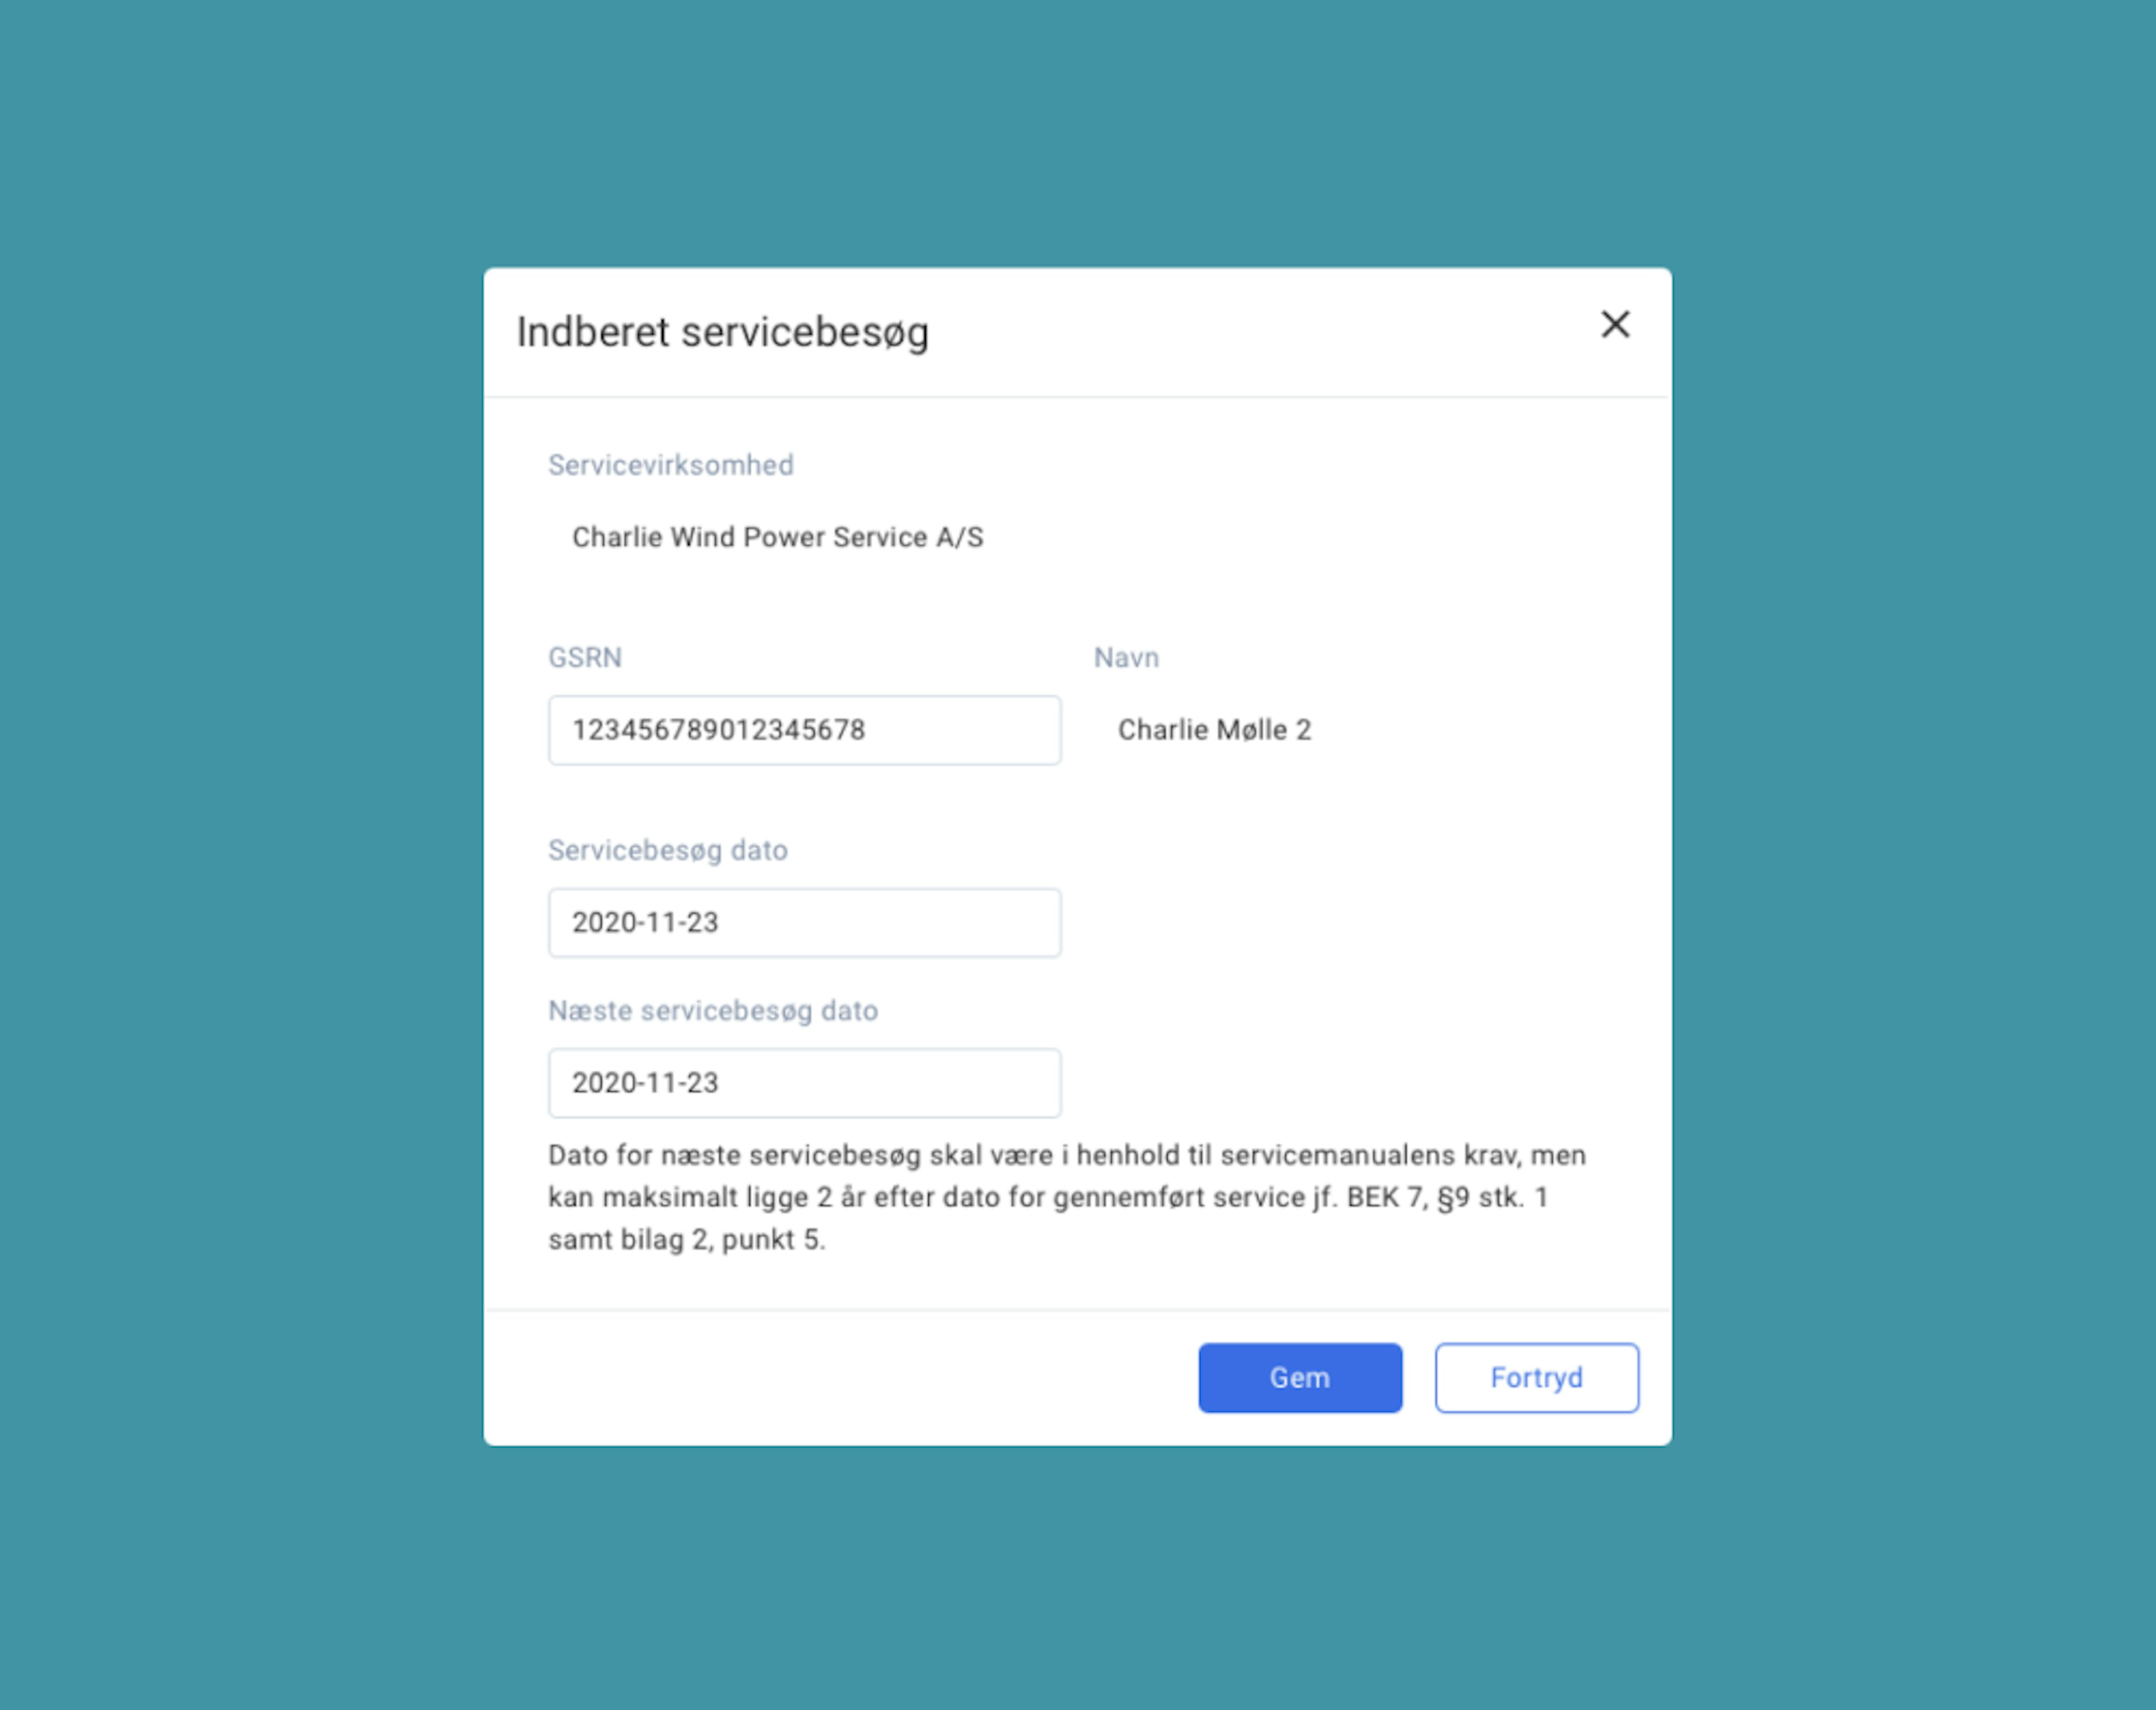
Task: Click the Servicebesøg dato label
Action: click(667, 850)
